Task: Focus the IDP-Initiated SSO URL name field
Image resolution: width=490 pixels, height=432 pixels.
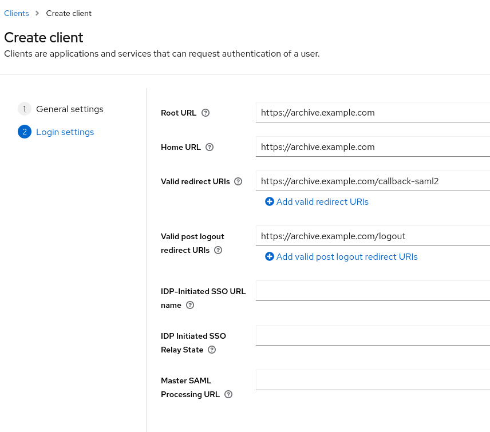Action: tap(372, 291)
